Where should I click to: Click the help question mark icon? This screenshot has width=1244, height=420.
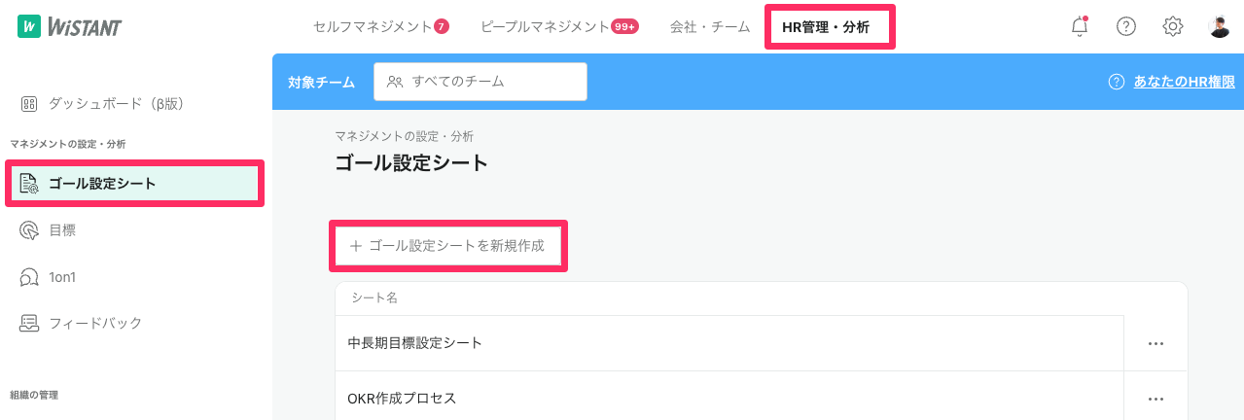(x=1126, y=27)
